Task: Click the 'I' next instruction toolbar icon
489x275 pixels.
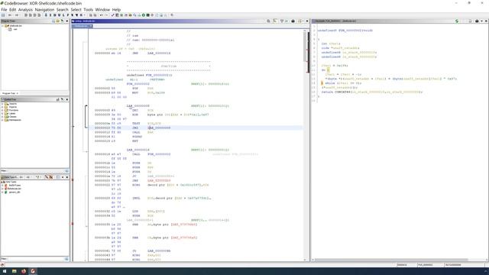Action: click(50, 15)
